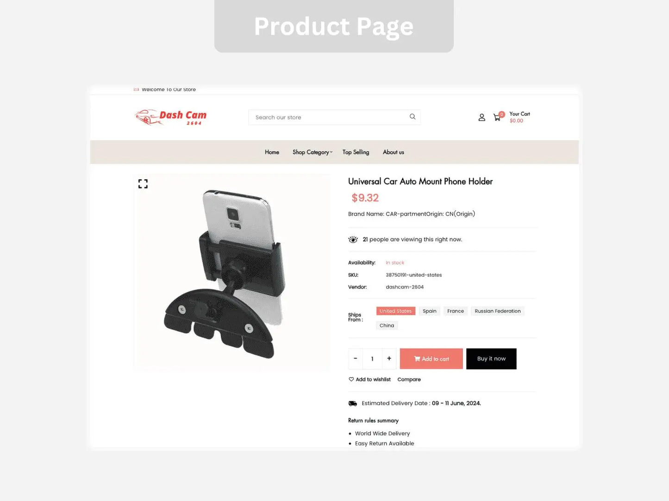The image size is (669, 501).
Task: Click the heart wishlist icon
Action: click(351, 379)
